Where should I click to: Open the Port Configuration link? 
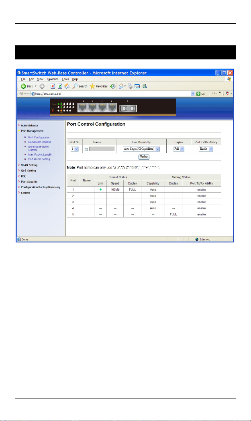pos(39,137)
